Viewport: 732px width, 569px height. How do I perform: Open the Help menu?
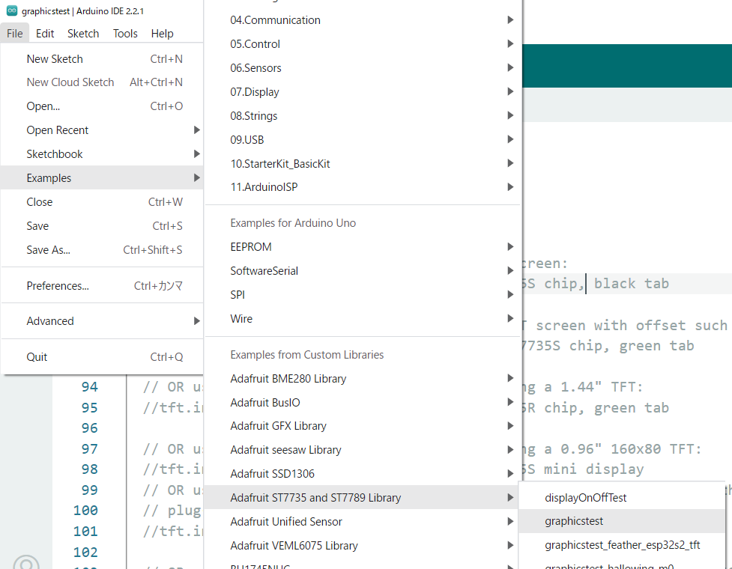coord(162,34)
